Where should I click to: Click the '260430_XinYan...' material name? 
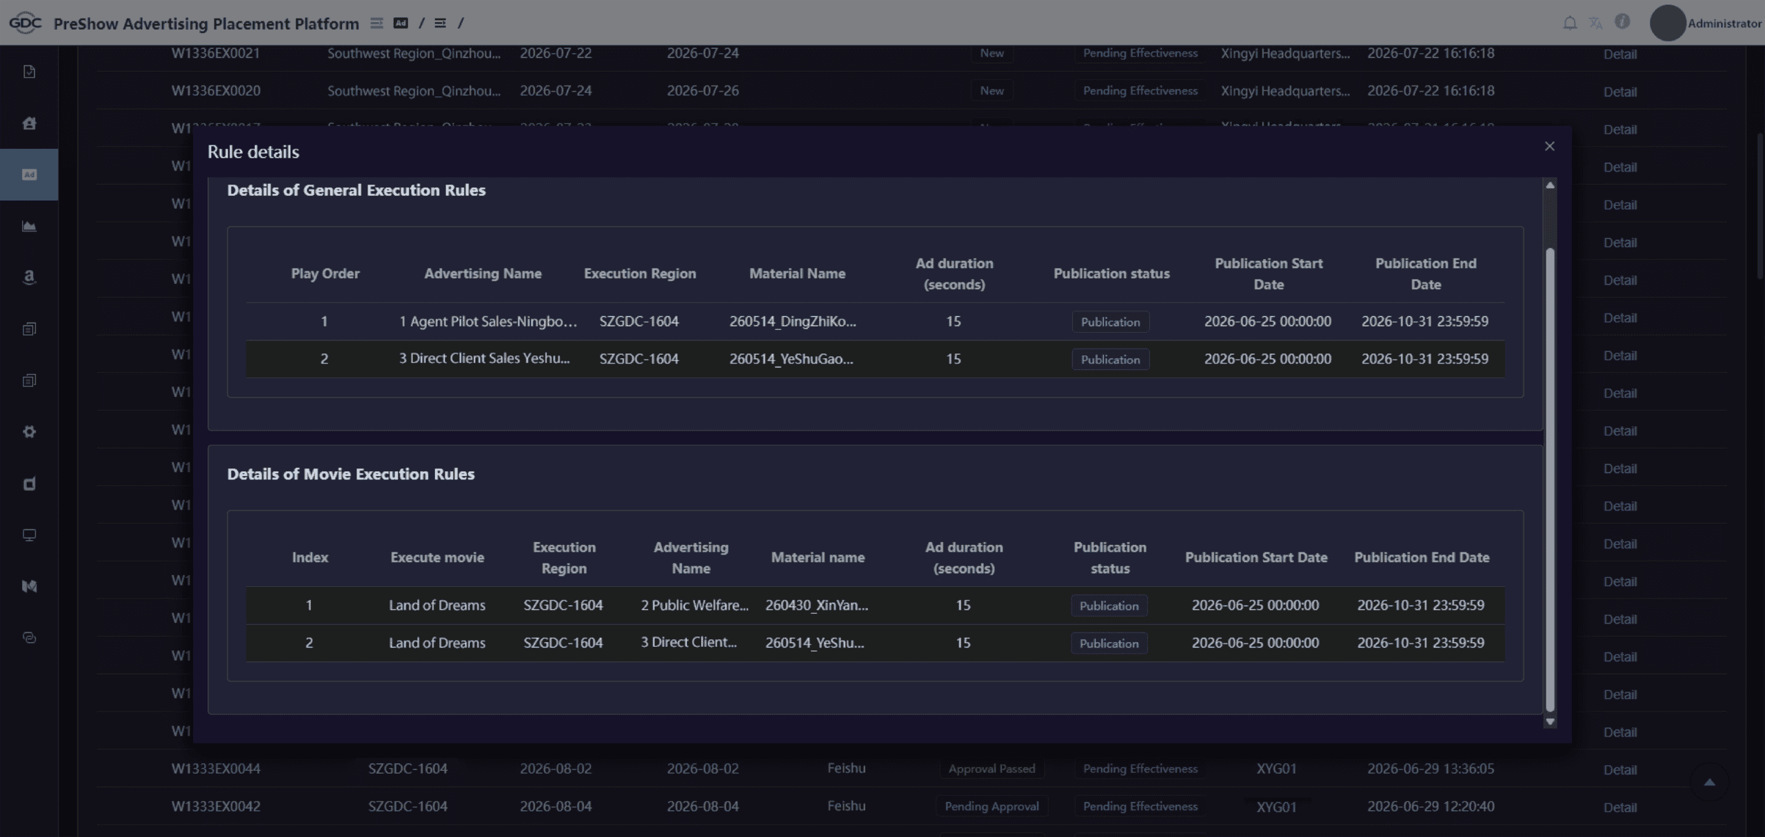pos(816,605)
